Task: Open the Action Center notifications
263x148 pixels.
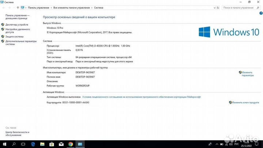Action: 257,144
